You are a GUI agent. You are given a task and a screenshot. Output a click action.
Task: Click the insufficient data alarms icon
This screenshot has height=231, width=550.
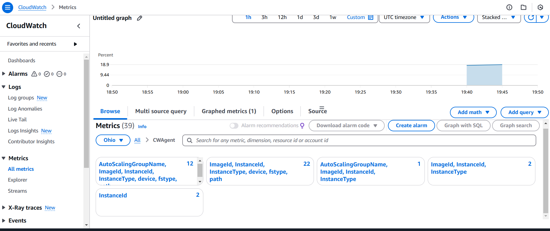[59, 74]
